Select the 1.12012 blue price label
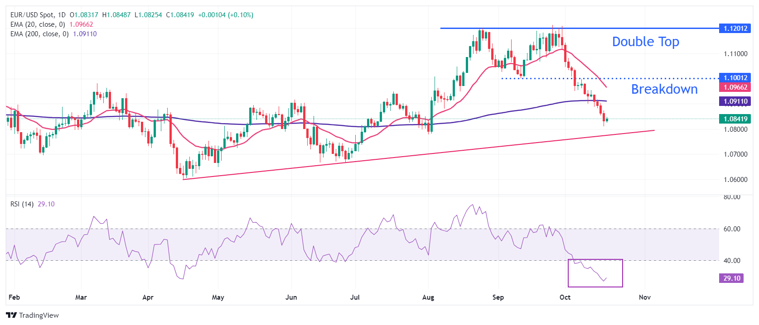 pos(735,29)
